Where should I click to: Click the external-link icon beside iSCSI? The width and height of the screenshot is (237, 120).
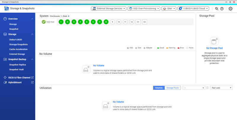point(32,78)
